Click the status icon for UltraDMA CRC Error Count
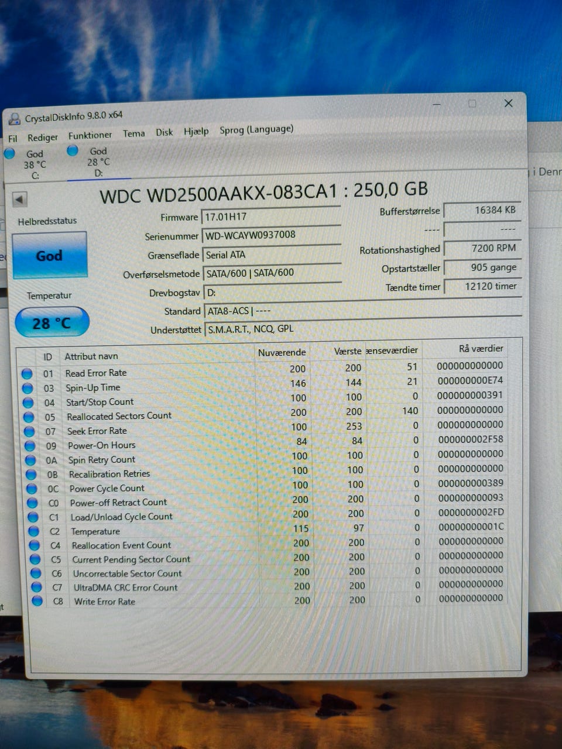This screenshot has height=749, width=562. click(36, 587)
